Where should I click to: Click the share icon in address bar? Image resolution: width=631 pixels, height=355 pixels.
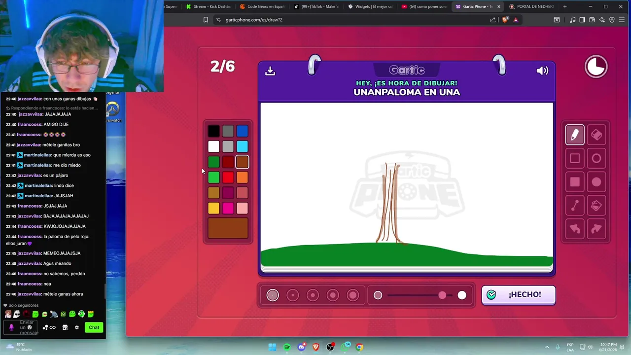tap(493, 20)
